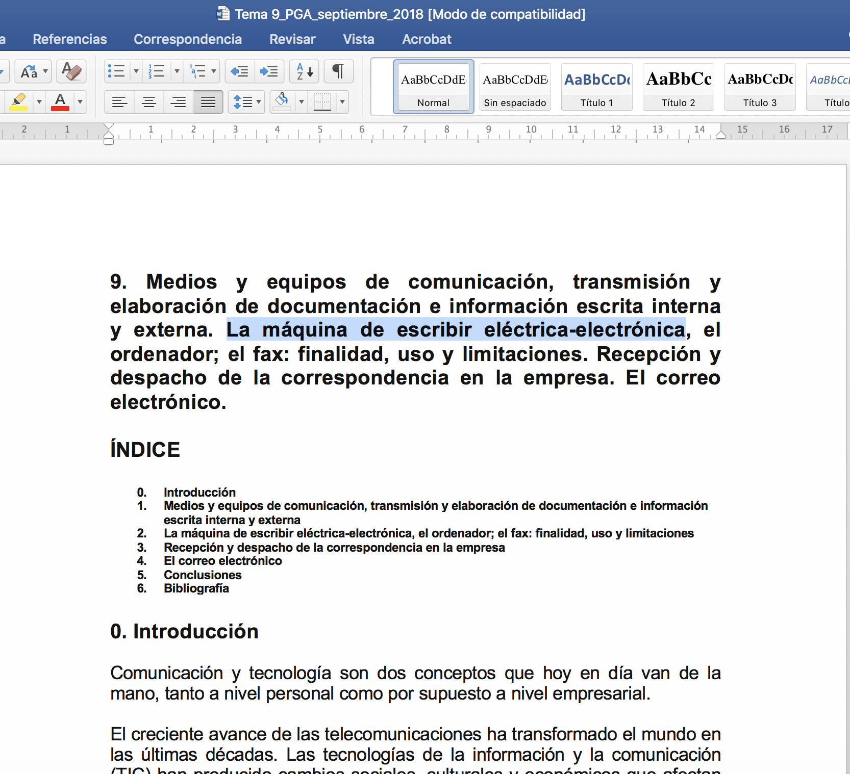Viewport: 850px width, 774px height.
Task: Decrease the paragraph indent
Action: coord(239,71)
